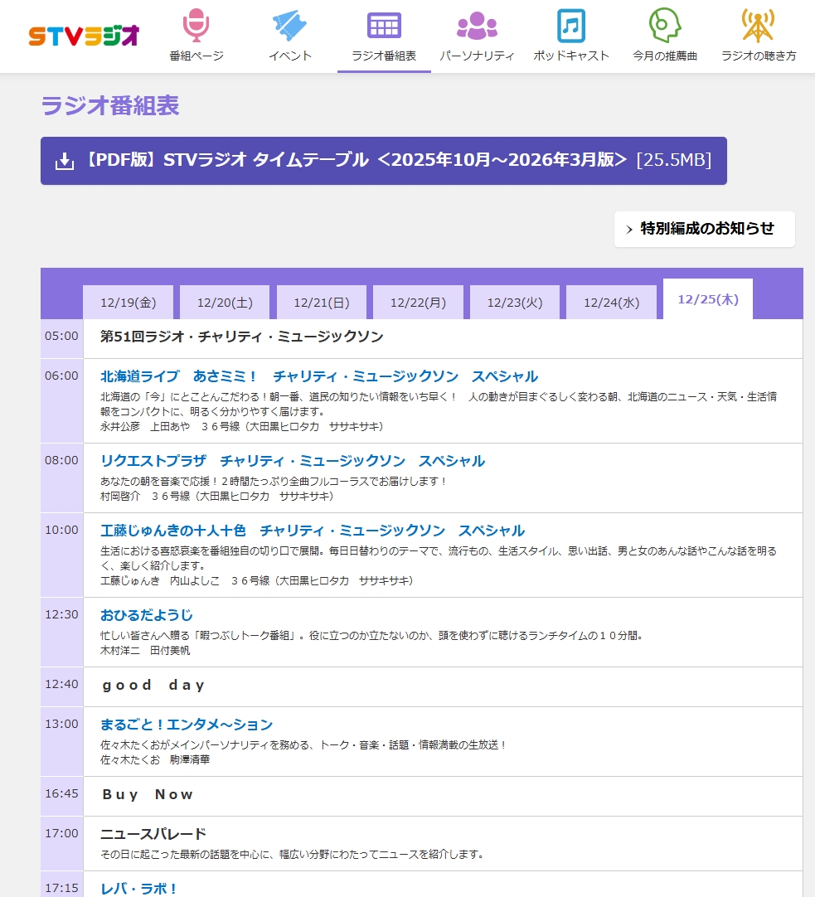Click the ポッドキャスト music note icon

pos(570,25)
